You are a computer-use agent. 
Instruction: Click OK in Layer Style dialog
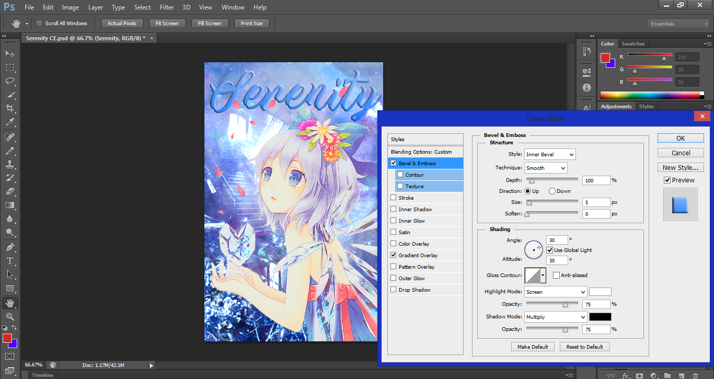tap(681, 139)
